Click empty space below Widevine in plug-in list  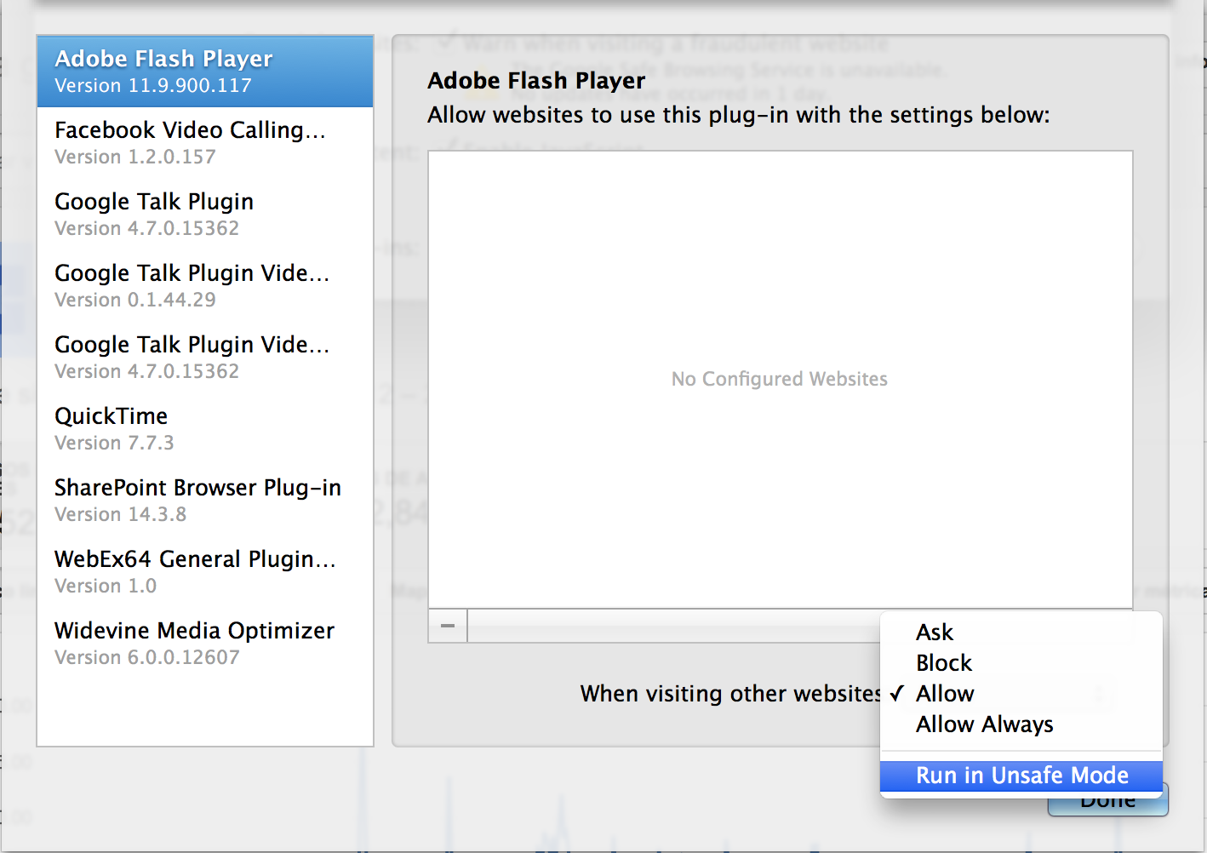[x=204, y=711]
